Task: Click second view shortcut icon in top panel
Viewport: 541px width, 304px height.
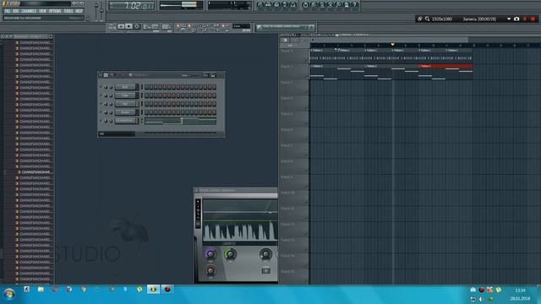Action: [268, 5]
